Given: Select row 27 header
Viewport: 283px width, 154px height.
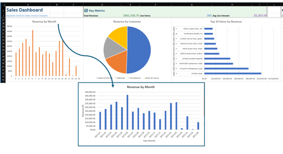Looking at the screenshot, I should point(3,20).
